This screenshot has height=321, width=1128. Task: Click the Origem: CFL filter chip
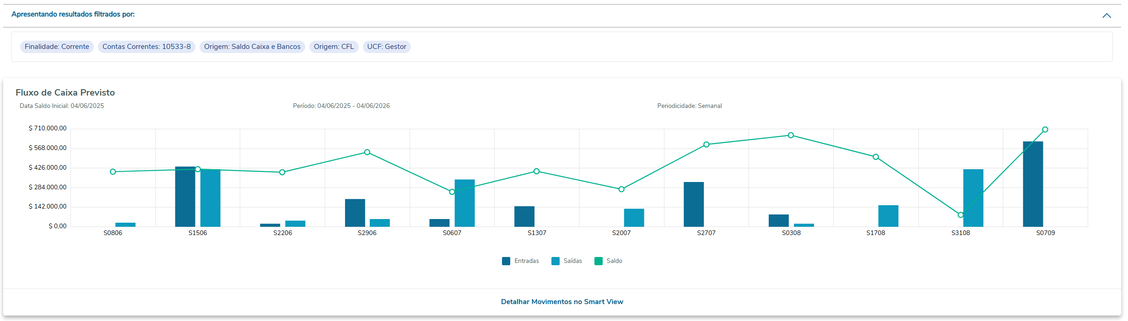point(334,47)
